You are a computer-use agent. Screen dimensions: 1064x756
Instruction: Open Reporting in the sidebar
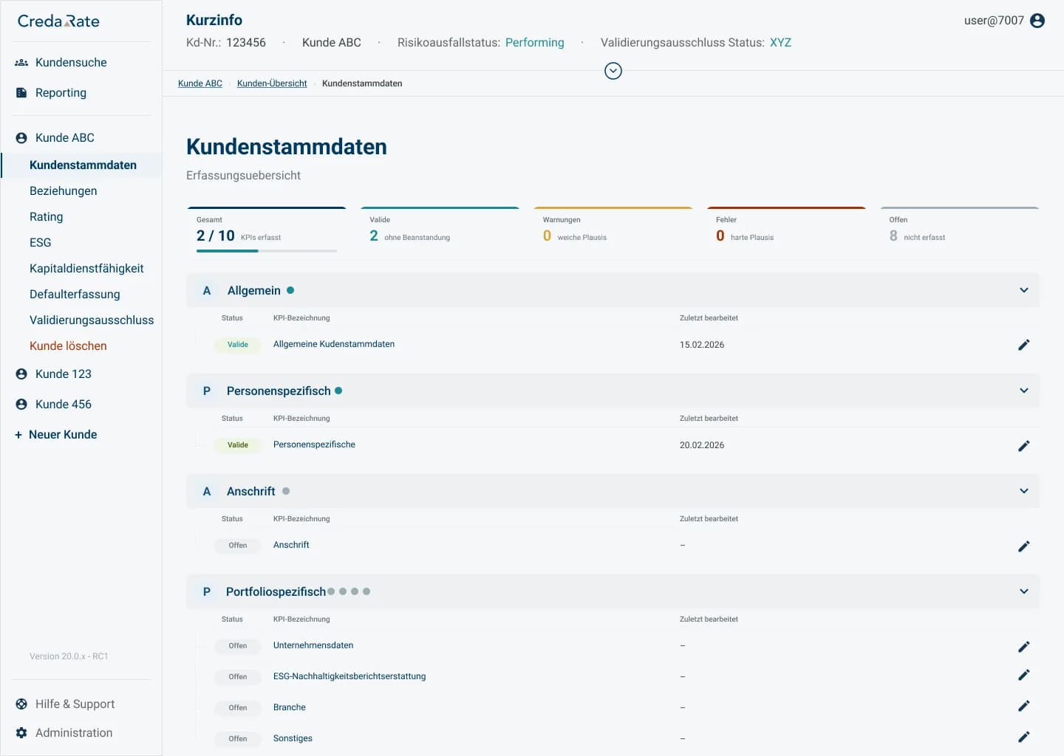point(61,93)
